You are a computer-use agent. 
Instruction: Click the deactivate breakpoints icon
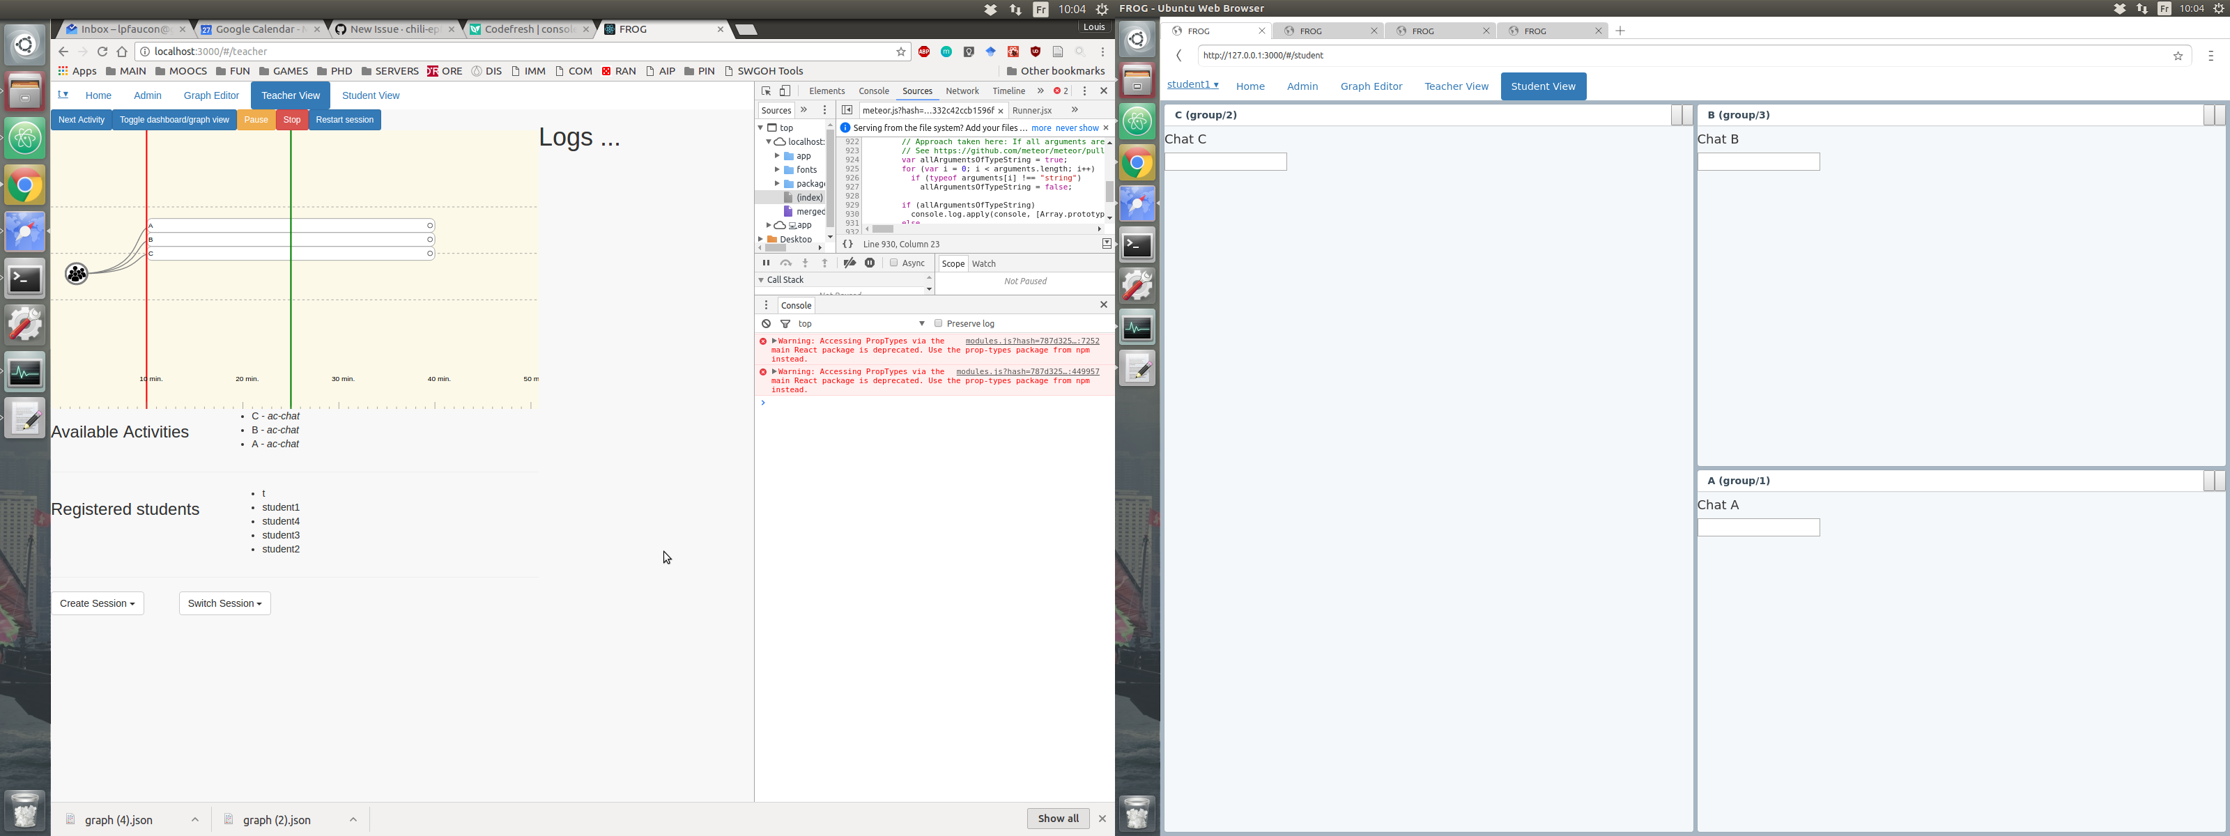[x=850, y=263]
